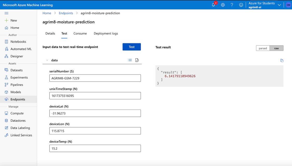
Task: Open Datastores from sidebar
Action: coord(18,121)
